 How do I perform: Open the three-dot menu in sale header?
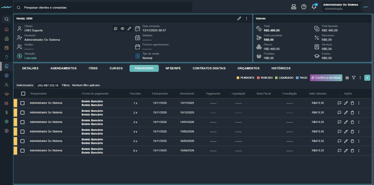247,18
